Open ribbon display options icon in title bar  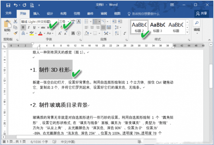[172, 5]
